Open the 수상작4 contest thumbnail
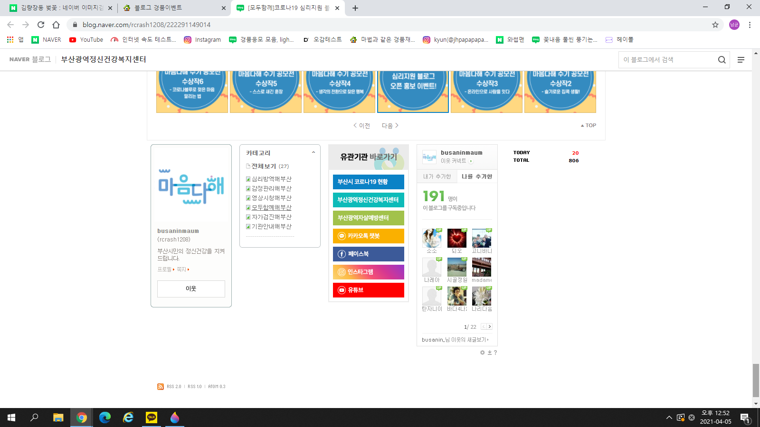Viewport: 760px width, 427px height. click(339, 91)
